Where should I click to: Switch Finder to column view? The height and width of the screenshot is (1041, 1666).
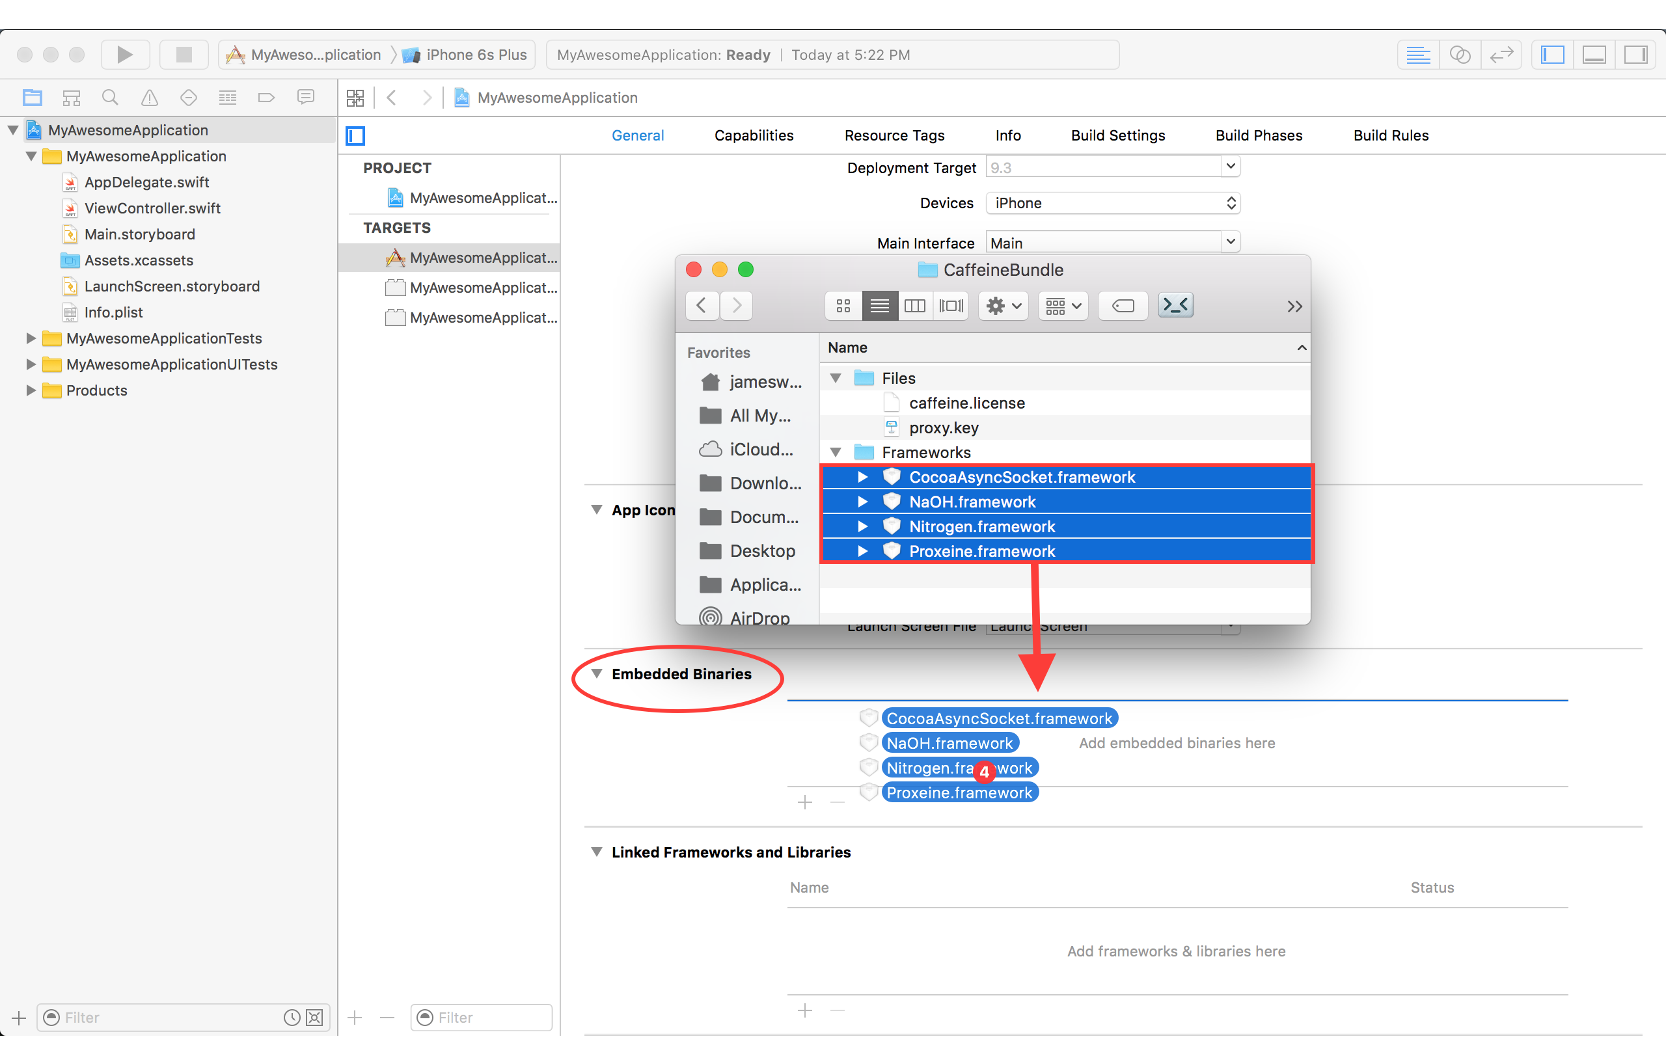pos(915,306)
